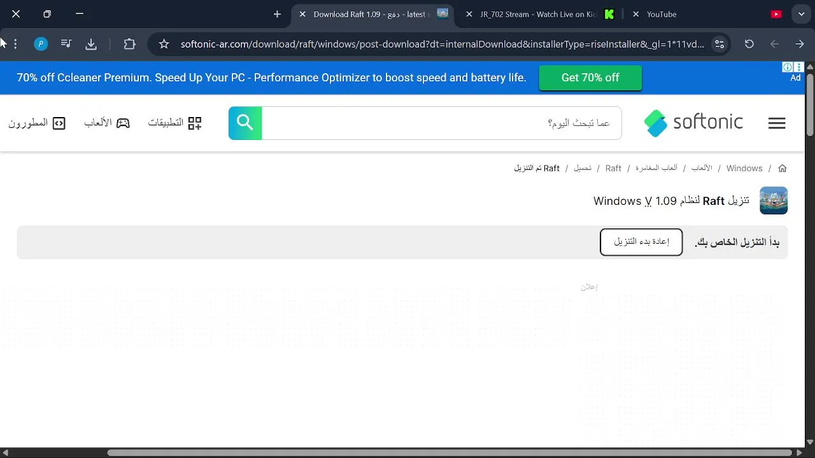This screenshot has width=815, height=458.
Task: Open the media playback control icon
Action: pos(66,44)
